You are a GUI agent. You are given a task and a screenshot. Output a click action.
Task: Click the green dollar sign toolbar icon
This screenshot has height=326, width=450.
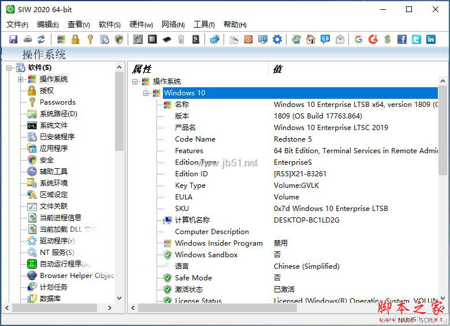pos(388,39)
